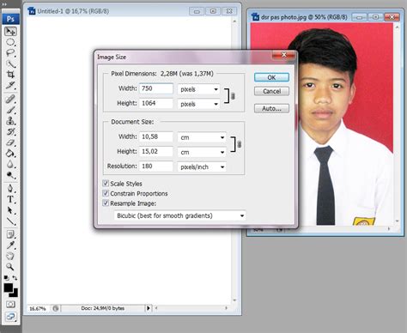Select the Elliptical Marquee tool

coord(10,42)
